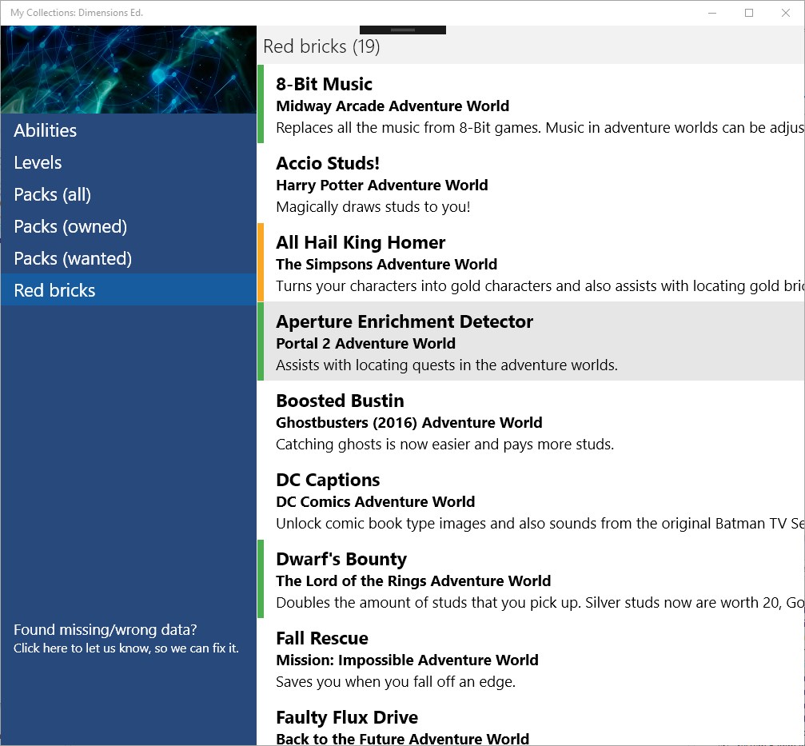Image resolution: width=805 pixels, height=746 pixels.
Task: Select Ghostbusters (2016) Adventure World subtitle
Action: pos(408,422)
